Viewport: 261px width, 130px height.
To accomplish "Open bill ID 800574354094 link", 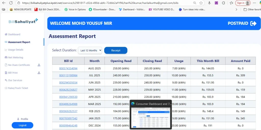I will coord(68,68).
